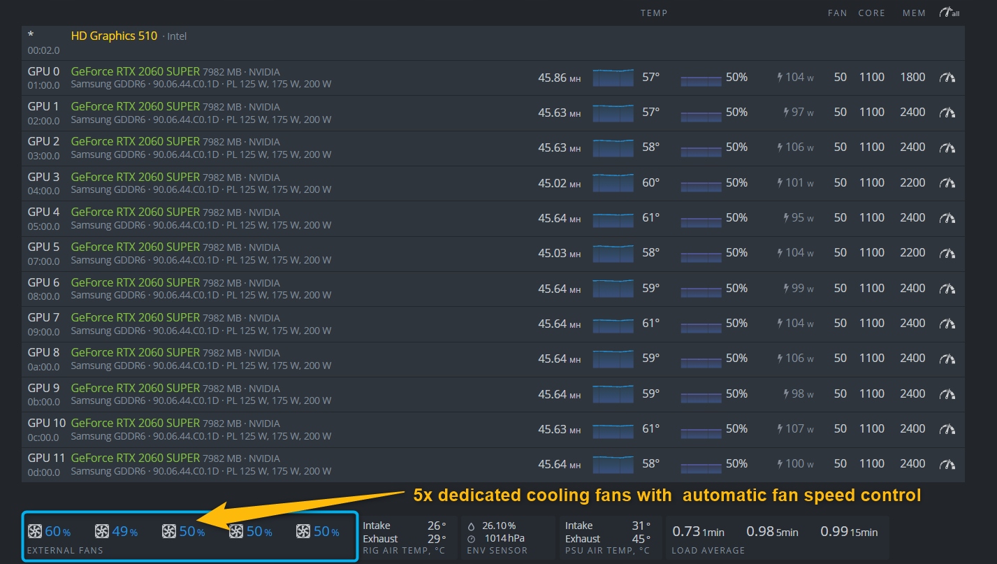
Task: Open the GPU 4 overclock speedometer icon
Action: pos(947,218)
